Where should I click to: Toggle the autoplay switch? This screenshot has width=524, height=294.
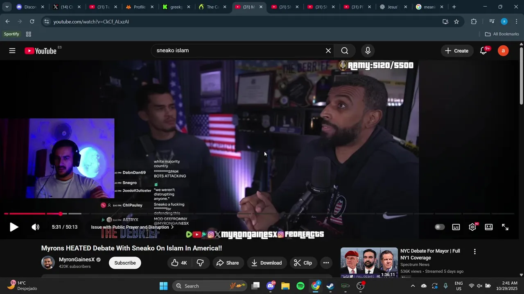pos(440,227)
